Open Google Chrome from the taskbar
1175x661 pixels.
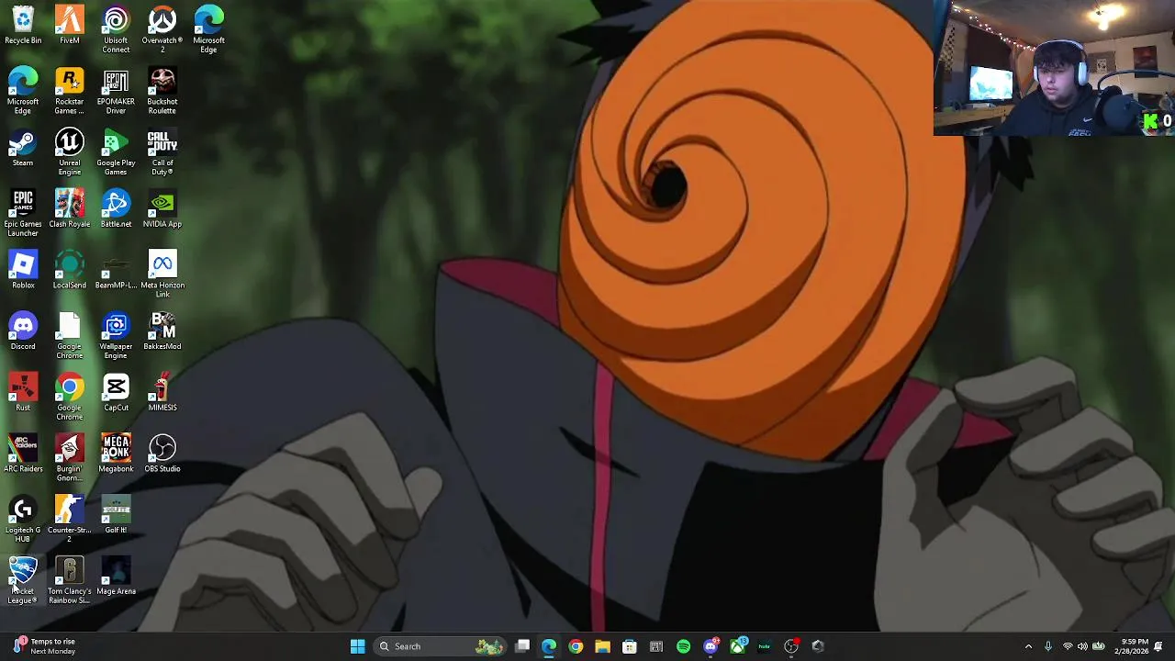coord(576,646)
